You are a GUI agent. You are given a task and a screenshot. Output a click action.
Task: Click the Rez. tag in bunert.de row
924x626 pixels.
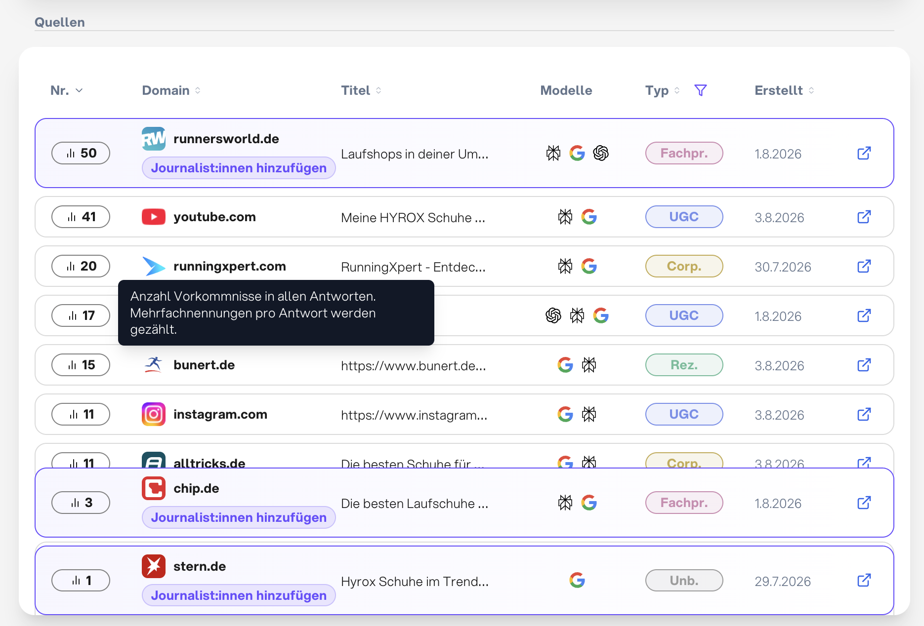pos(684,365)
